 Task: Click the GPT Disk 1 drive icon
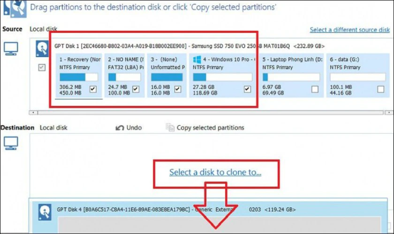pyautogui.click(x=42, y=49)
